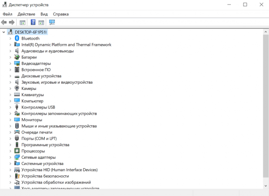Open Help via the blue question-mark icon

[x=33, y=22]
